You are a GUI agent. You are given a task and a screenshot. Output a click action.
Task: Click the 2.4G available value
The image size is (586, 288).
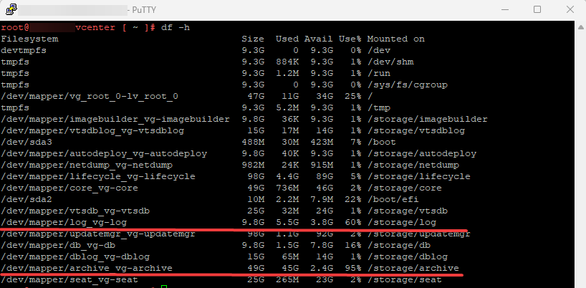pos(322,268)
